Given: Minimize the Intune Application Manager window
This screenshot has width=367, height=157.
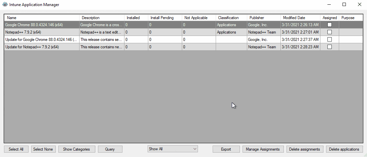Looking at the screenshot, I should (329, 4).
